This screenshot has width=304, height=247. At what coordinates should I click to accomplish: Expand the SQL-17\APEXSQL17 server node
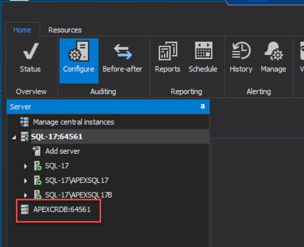click(x=25, y=181)
